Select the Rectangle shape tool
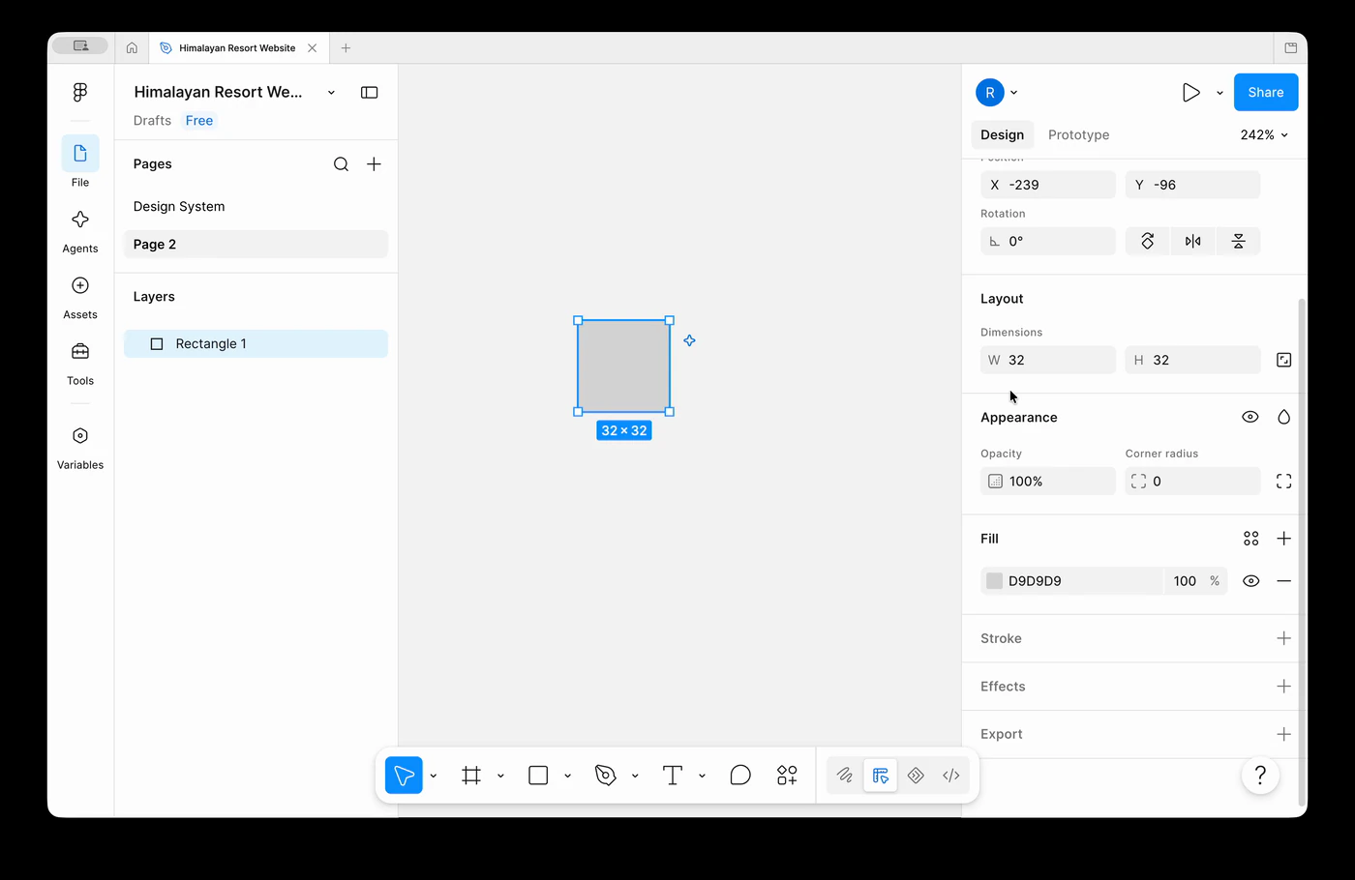Viewport: 1355px width, 880px height. [538, 775]
